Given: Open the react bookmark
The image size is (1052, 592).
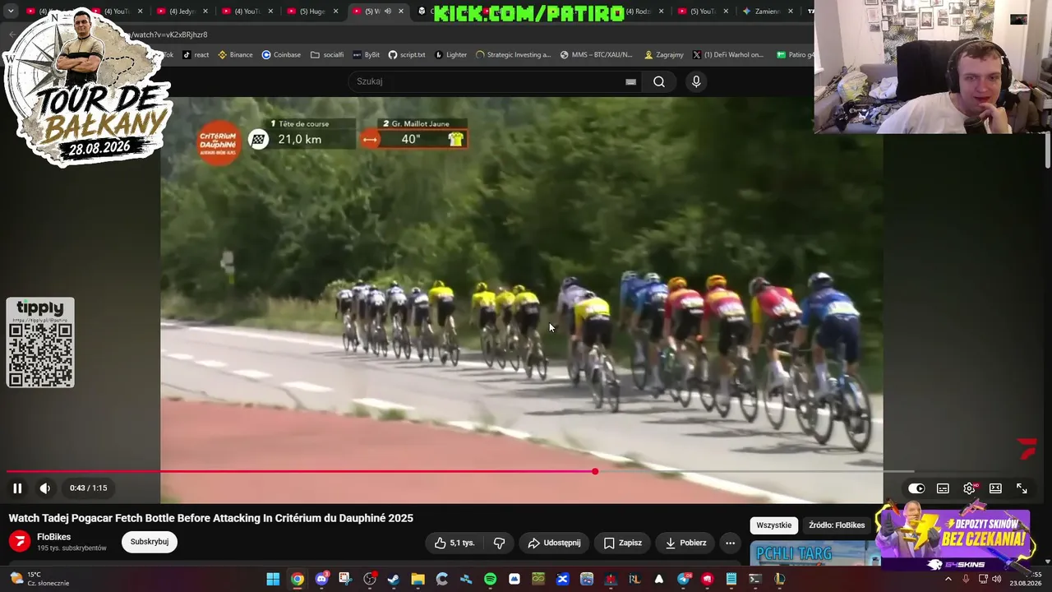Looking at the screenshot, I should pyautogui.click(x=196, y=55).
